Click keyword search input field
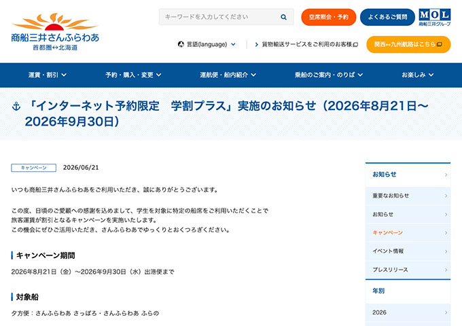Image resolution: width=462 pixels, height=326 pixels. 226,17
